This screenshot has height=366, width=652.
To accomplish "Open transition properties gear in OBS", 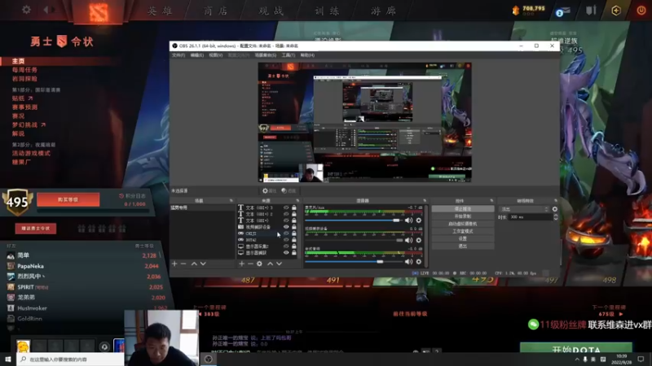I will [555, 209].
